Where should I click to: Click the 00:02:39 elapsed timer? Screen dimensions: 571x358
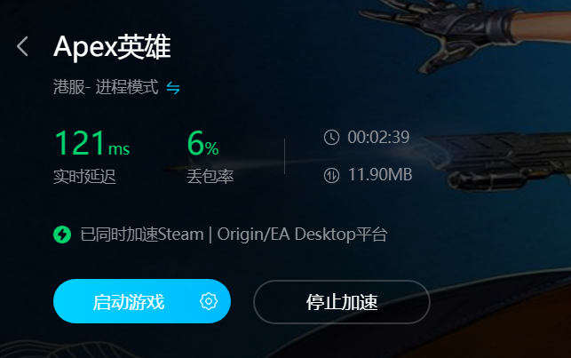click(x=378, y=138)
